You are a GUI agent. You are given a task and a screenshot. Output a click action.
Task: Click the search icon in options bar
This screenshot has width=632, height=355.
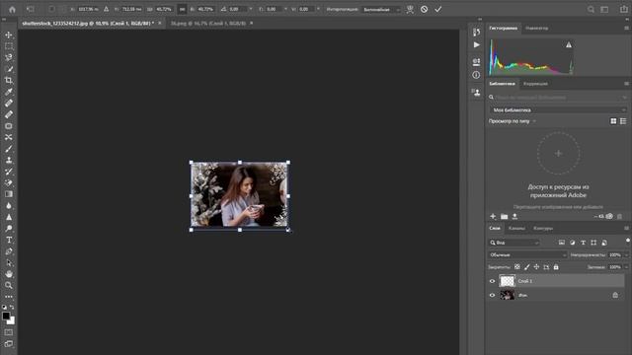click(x=591, y=9)
